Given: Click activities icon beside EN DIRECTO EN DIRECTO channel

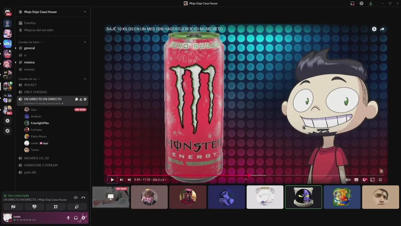Looking at the screenshot, I should (81, 99).
